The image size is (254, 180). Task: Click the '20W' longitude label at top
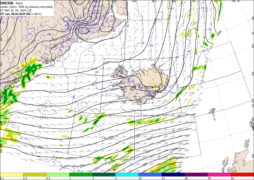click(134, 1)
